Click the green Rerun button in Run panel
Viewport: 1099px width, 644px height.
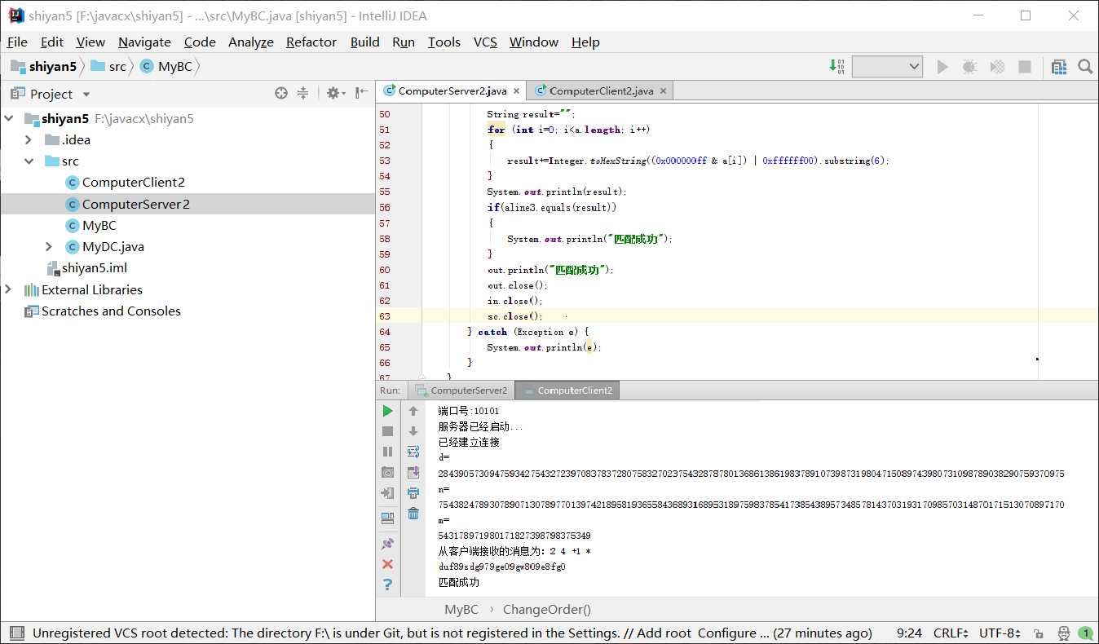[x=388, y=411]
